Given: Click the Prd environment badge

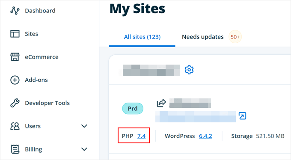Looking at the screenshot, I should click(x=133, y=108).
